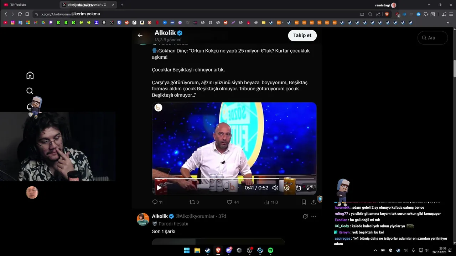Open the X bookmark in bookmarks bar

coord(112,22)
